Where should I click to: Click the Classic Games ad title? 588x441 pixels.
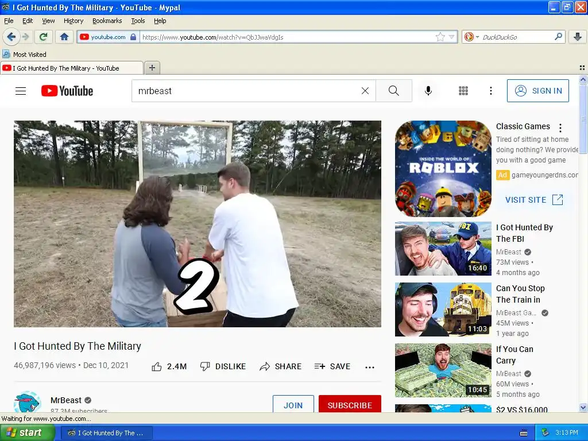[x=523, y=126]
